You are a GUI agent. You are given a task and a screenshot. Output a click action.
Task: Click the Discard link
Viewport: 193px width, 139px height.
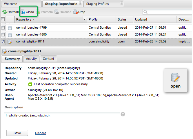pos(40,133)
